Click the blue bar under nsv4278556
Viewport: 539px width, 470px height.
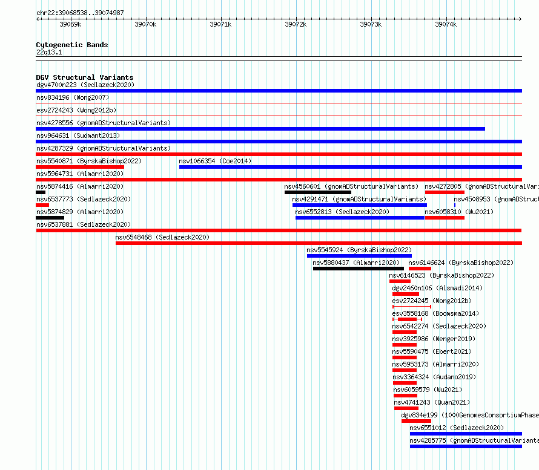pyautogui.click(x=260, y=129)
